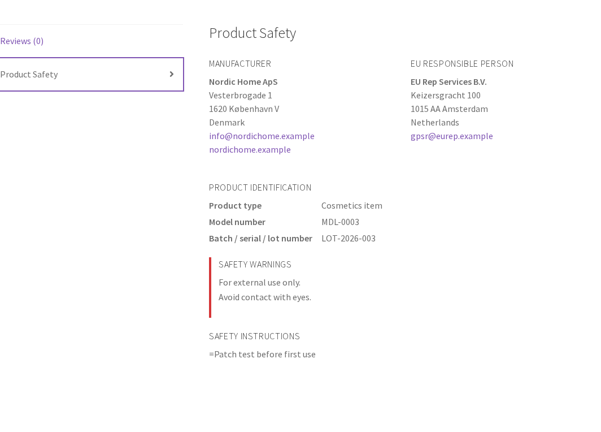Select the MDL-0003 model value
The width and height of the screenshot is (601, 432).
coord(341,222)
